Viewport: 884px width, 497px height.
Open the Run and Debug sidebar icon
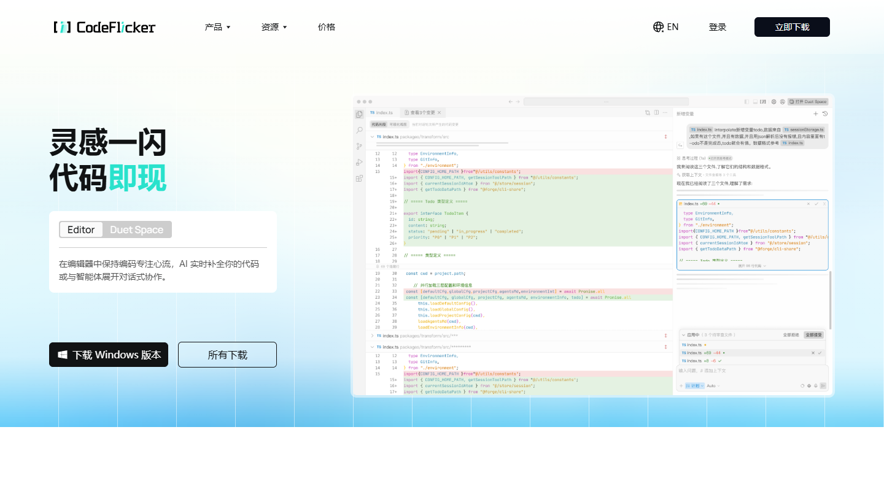coord(359,162)
